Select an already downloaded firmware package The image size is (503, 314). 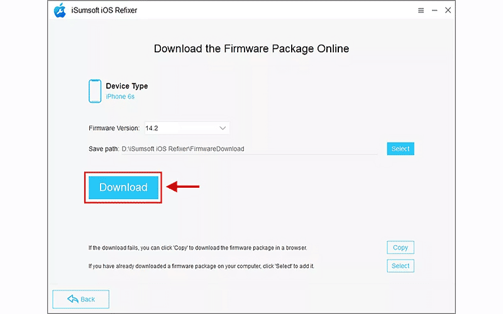coord(401,266)
